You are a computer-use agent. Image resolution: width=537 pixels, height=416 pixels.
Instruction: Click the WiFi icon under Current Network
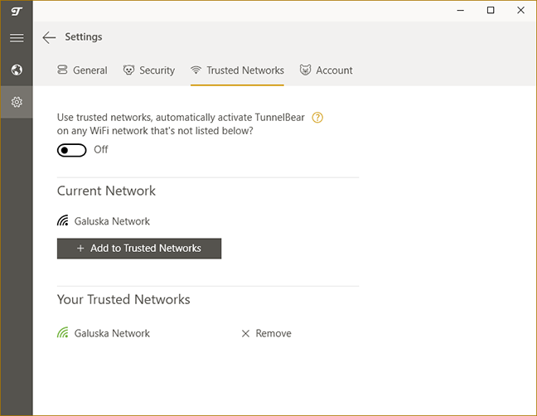[x=63, y=220]
